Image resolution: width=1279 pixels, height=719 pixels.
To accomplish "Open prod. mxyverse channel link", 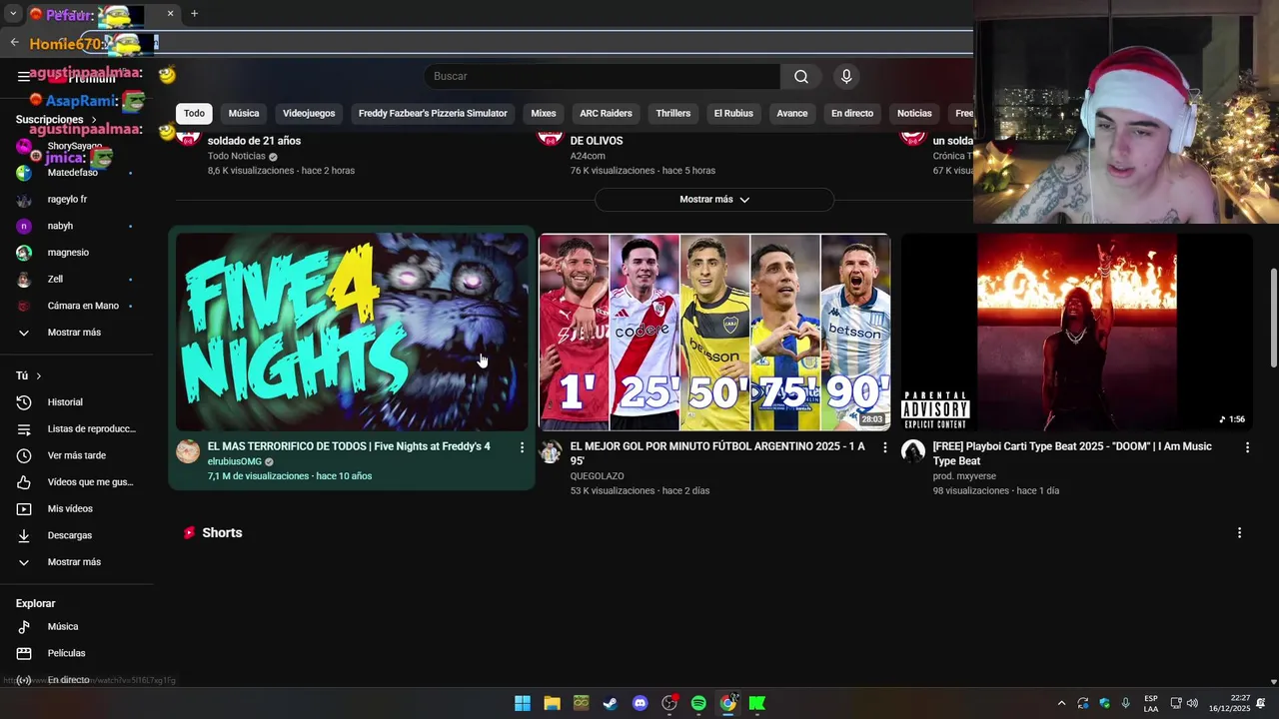I will tap(964, 476).
